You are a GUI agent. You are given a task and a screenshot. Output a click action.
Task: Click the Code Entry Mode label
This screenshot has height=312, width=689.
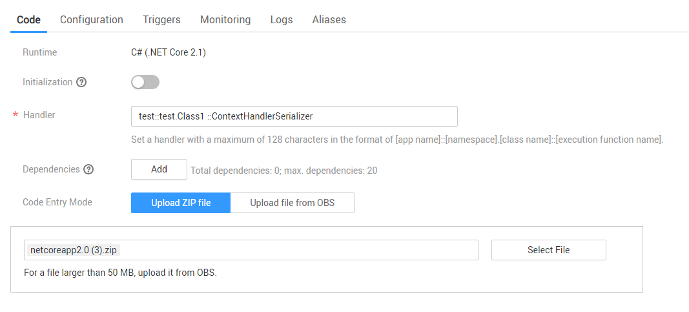57,202
